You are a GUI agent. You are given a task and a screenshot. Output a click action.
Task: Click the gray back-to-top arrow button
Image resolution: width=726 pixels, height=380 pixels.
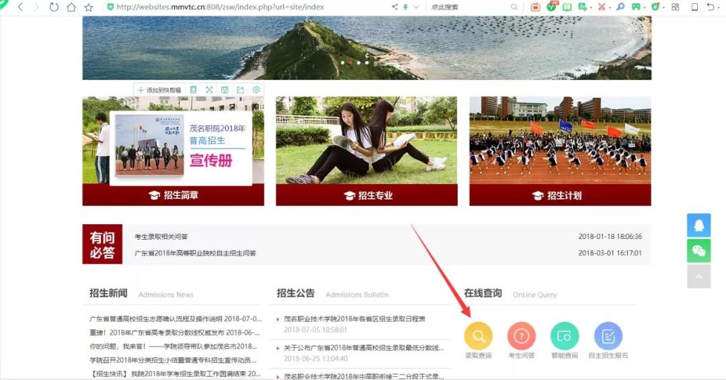pos(698,276)
